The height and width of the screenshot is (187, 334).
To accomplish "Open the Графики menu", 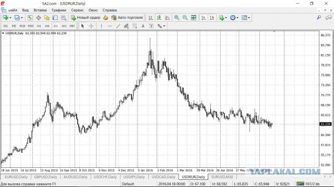I will point(59,10).
